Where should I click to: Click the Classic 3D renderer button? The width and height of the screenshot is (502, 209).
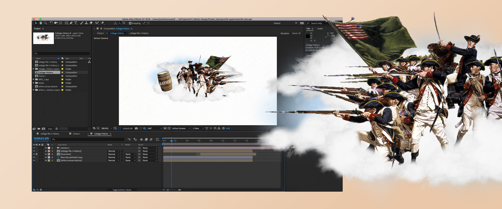click(x=296, y=33)
